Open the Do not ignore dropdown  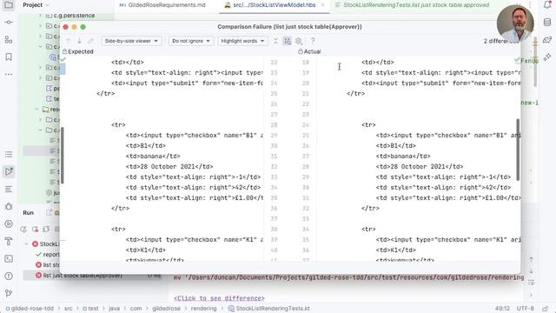[x=191, y=41]
